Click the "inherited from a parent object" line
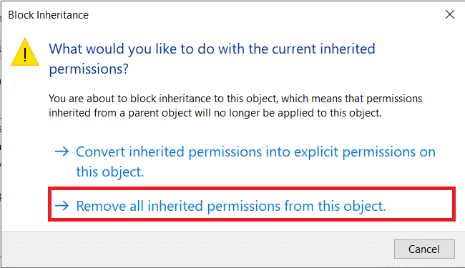465x268 pixels. [215, 113]
